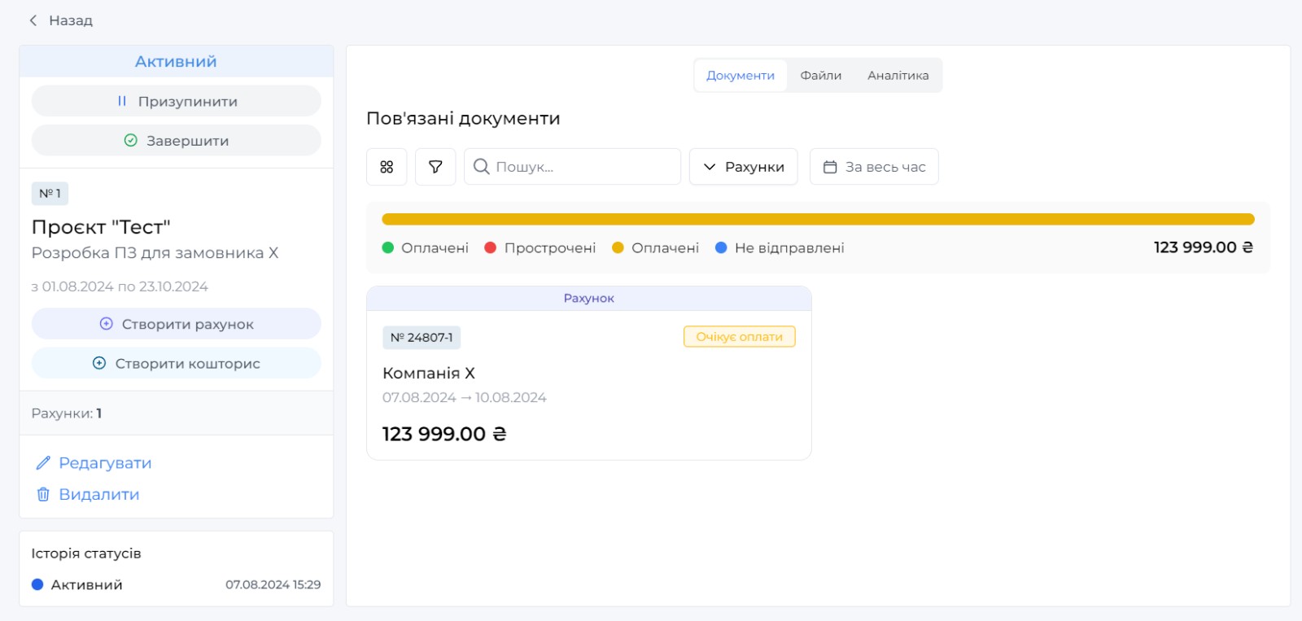Screen dimensions: 1302x621
Task: Click the grid view icon button
Action: [x=387, y=167]
